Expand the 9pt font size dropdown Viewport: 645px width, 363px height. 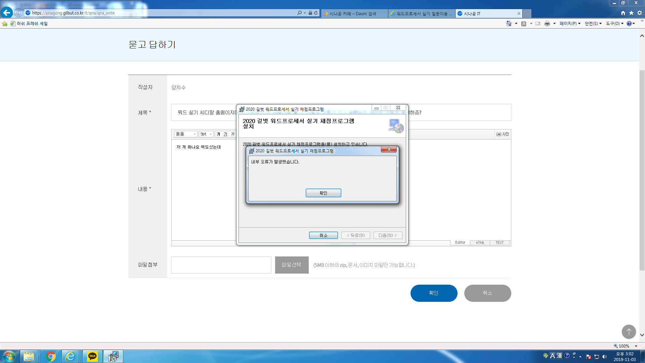click(206, 134)
